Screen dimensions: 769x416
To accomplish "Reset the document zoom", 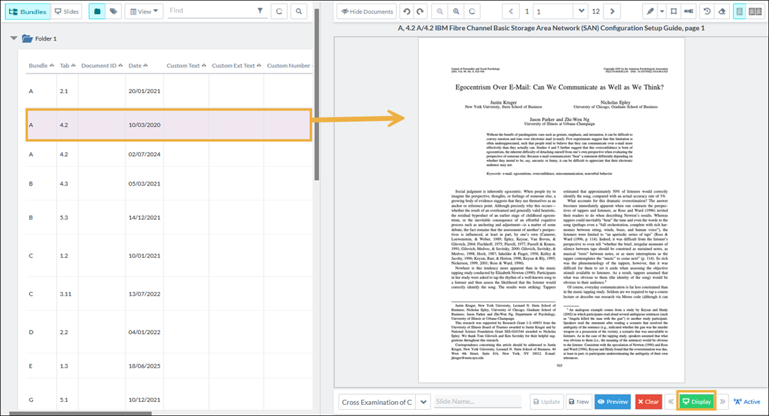I will (x=472, y=11).
